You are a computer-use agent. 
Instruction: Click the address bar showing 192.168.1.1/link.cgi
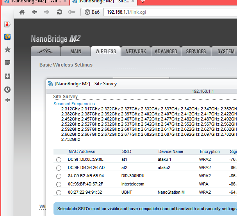170,12
